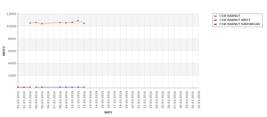Click the 13-03-2016 date label

[90, 100]
